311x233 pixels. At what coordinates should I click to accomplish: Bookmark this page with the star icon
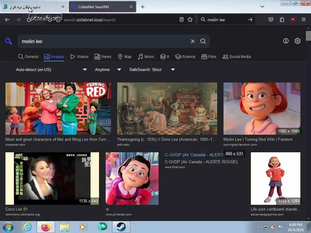click(x=190, y=19)
